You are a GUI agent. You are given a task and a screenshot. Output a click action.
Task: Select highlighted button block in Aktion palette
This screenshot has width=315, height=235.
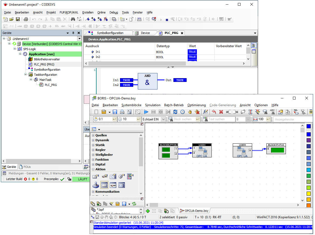coord(104,185)
